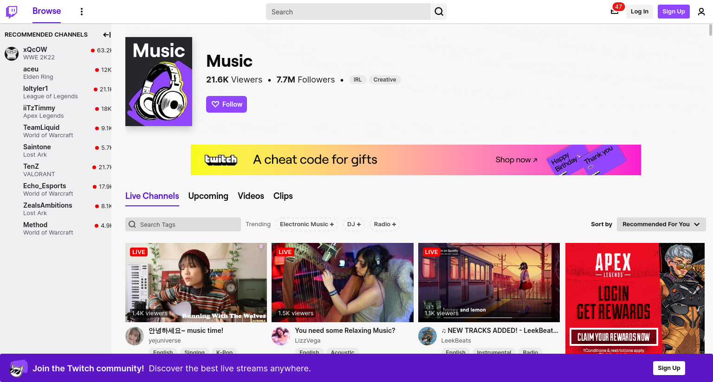Open the aceu channel in the sidebar

tap(56, 73)
